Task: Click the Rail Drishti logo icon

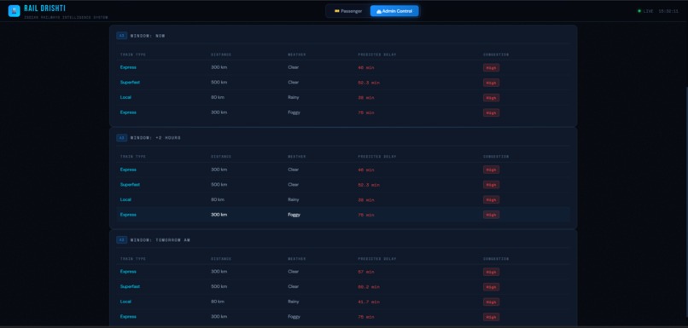Action: coord(14,11)
